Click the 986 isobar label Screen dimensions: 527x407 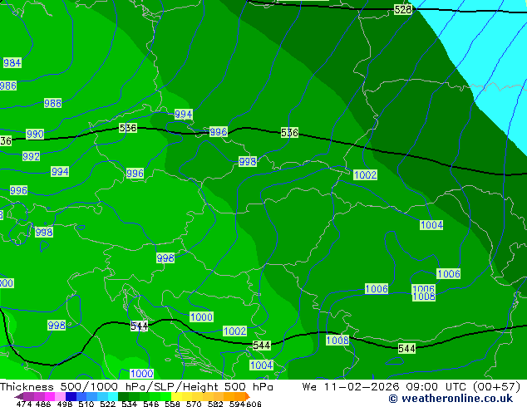click(x=8, y=86)
